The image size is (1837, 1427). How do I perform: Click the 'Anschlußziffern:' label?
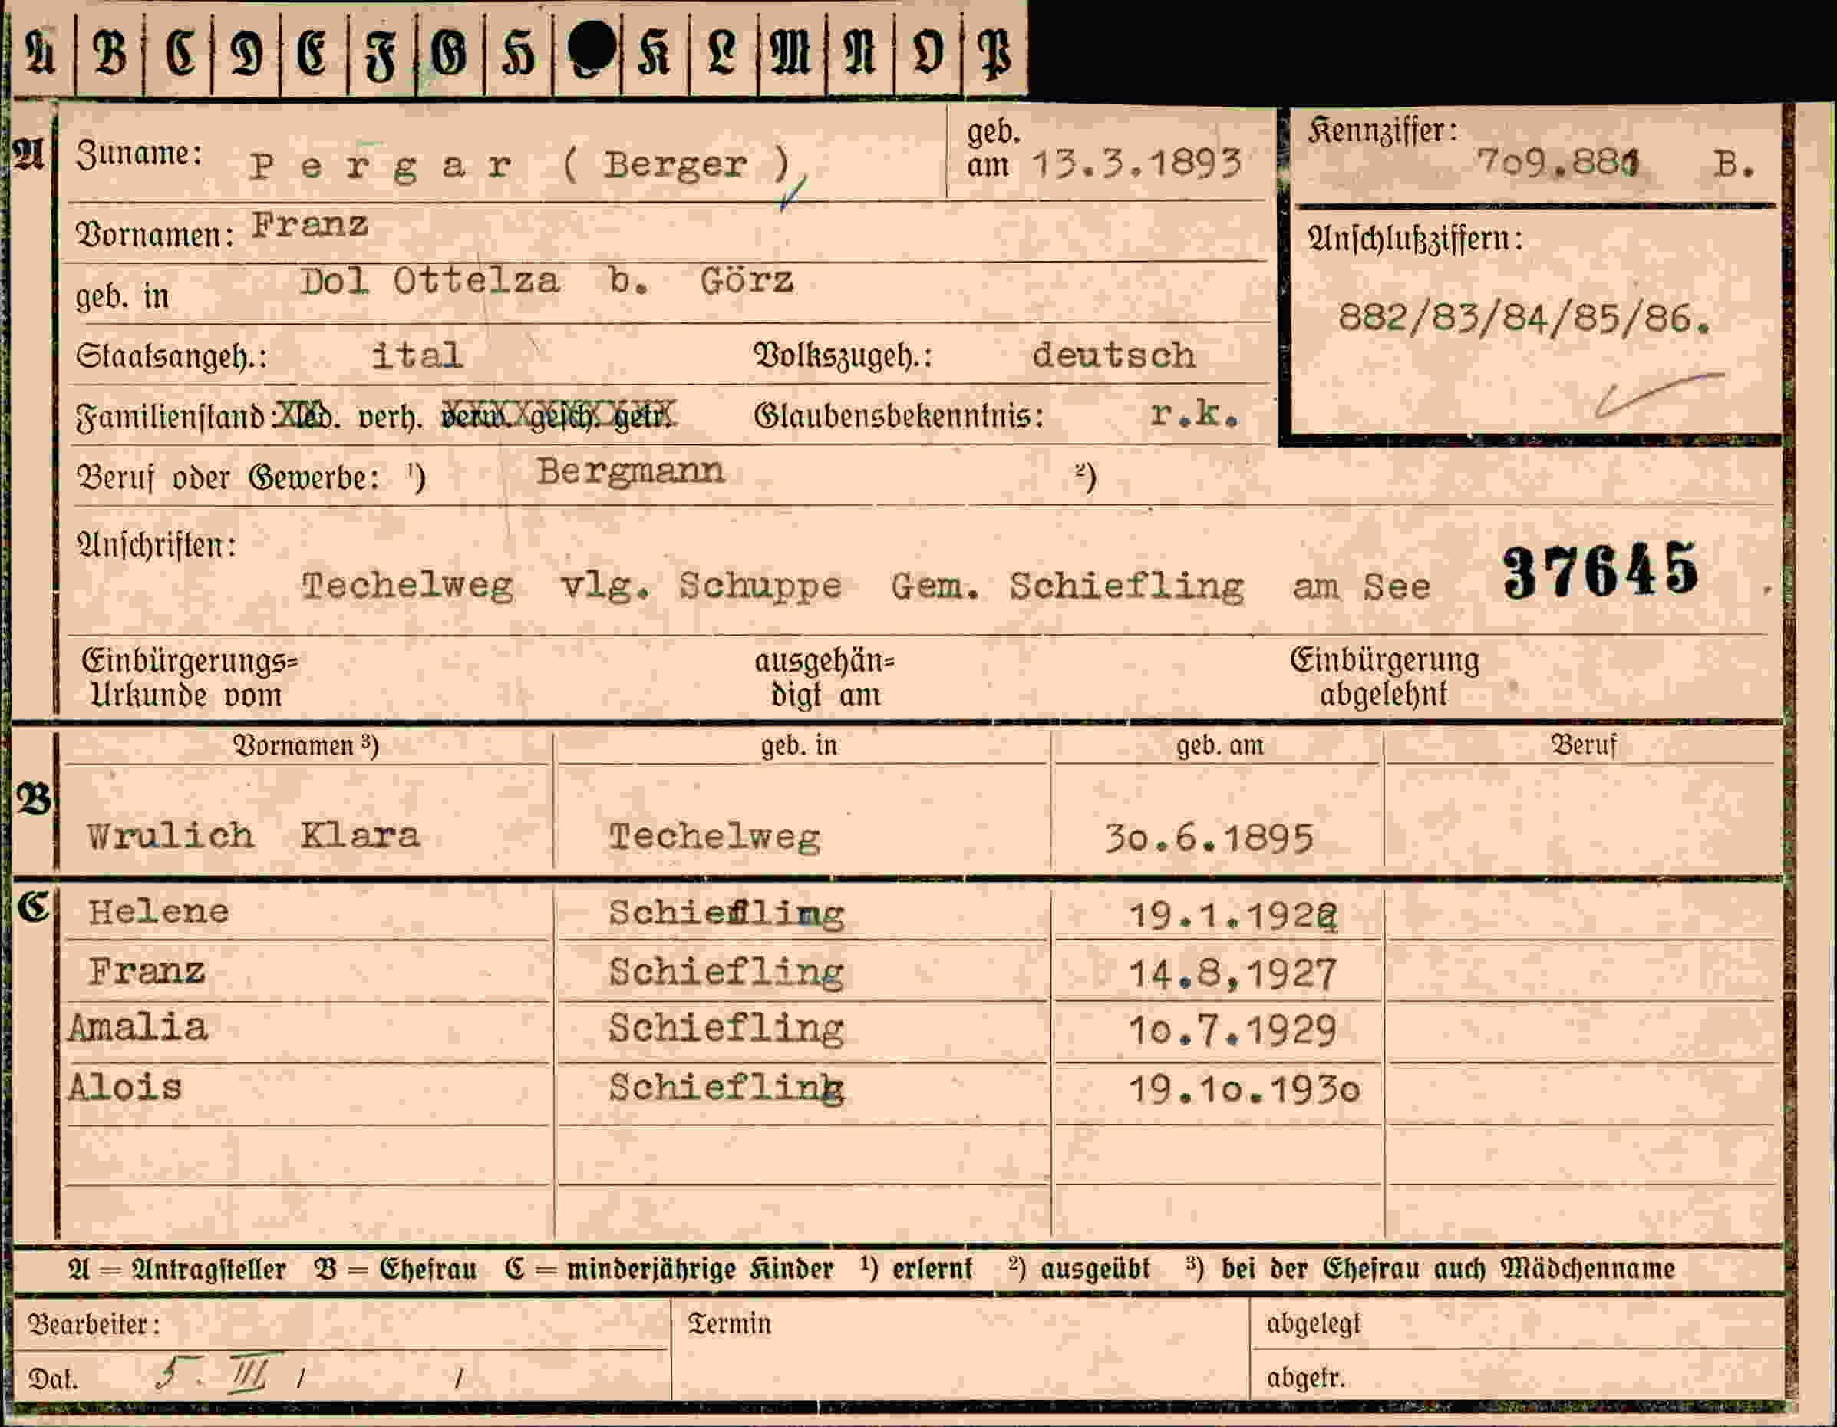click(1416, 239)
